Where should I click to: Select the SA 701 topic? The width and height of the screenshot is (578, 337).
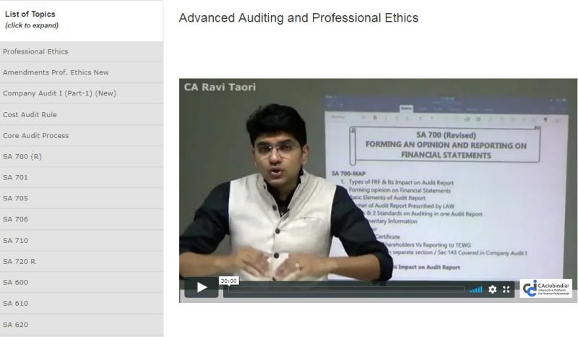pos(82,178)
